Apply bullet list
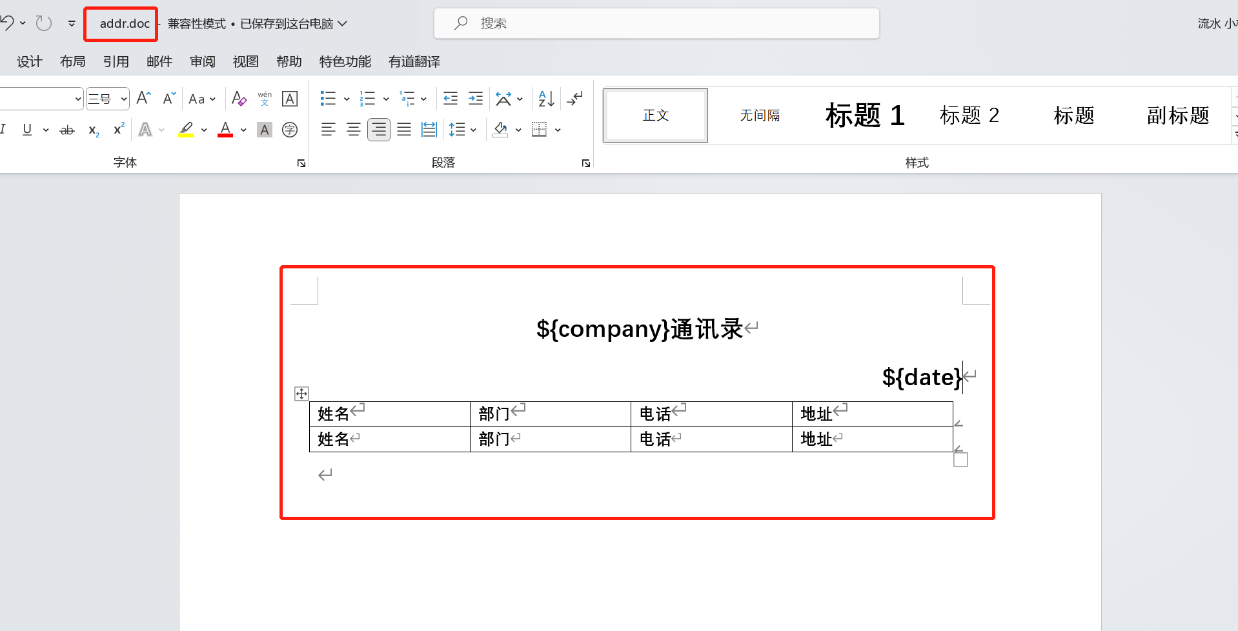The width and height of the screenshot is (1238, 631). coord(328,99)
